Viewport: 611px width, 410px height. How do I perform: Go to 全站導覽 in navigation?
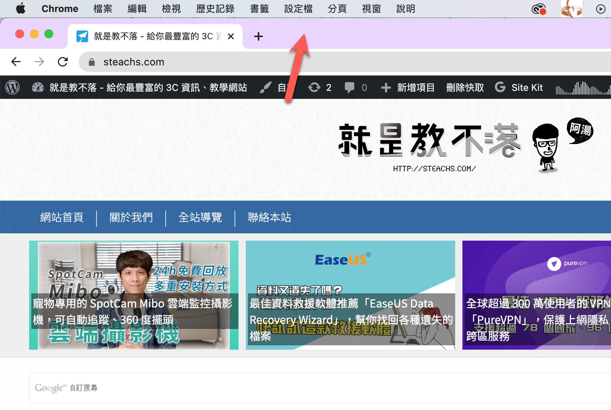pos(200,217)
